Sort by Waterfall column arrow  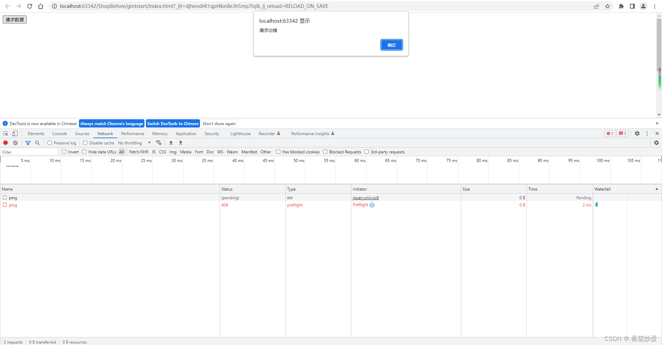pos(657,189)
